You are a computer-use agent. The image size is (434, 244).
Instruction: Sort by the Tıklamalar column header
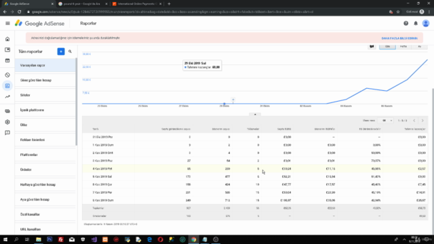pos(253,129)
